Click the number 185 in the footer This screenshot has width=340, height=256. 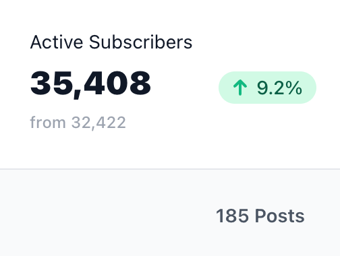(x=232, y=216)
